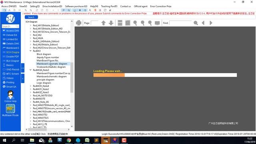Select Logic diagram under RedMi3A_Note3
256x144 pixels.
(44, 83)
